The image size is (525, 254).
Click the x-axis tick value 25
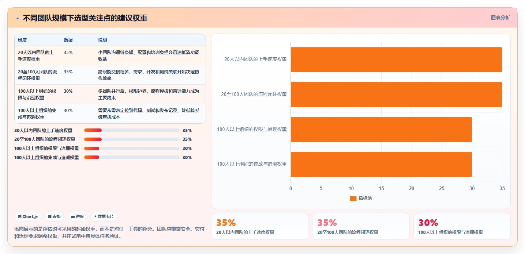point(442,189)
